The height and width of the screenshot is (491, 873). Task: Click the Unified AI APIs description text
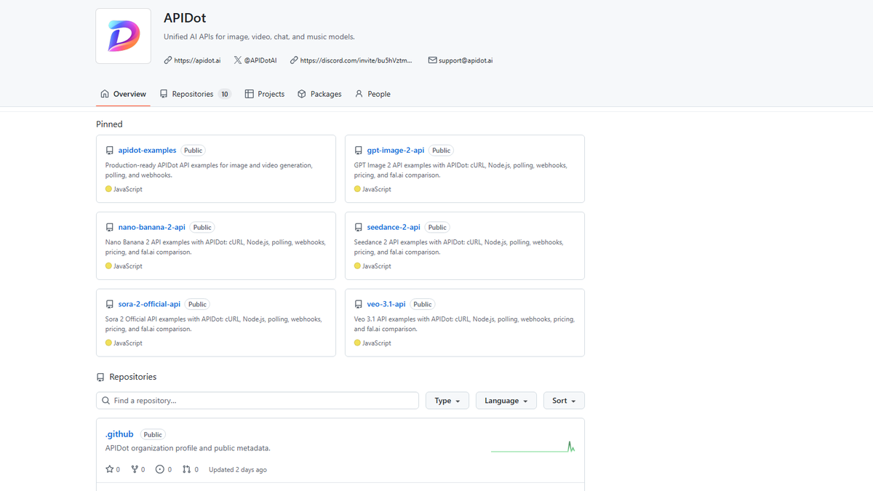(259, 36)
